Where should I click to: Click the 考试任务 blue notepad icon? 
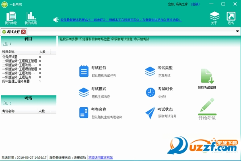click(84, 71)
